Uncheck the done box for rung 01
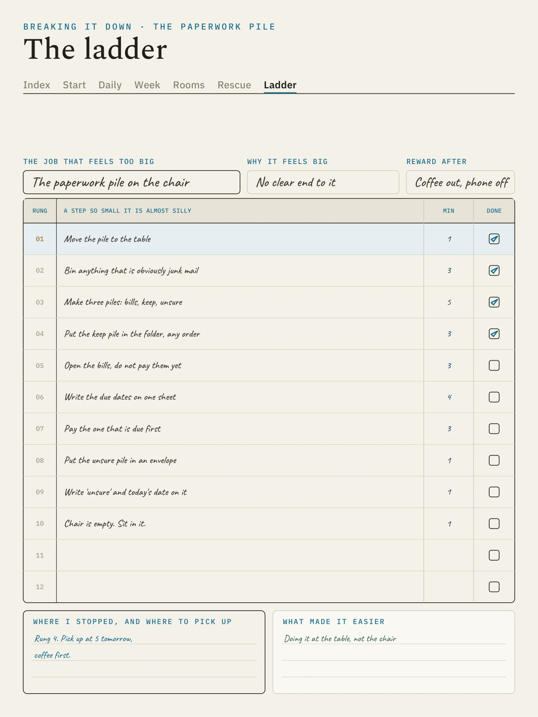The image size is (538, 717). (494, 239)
